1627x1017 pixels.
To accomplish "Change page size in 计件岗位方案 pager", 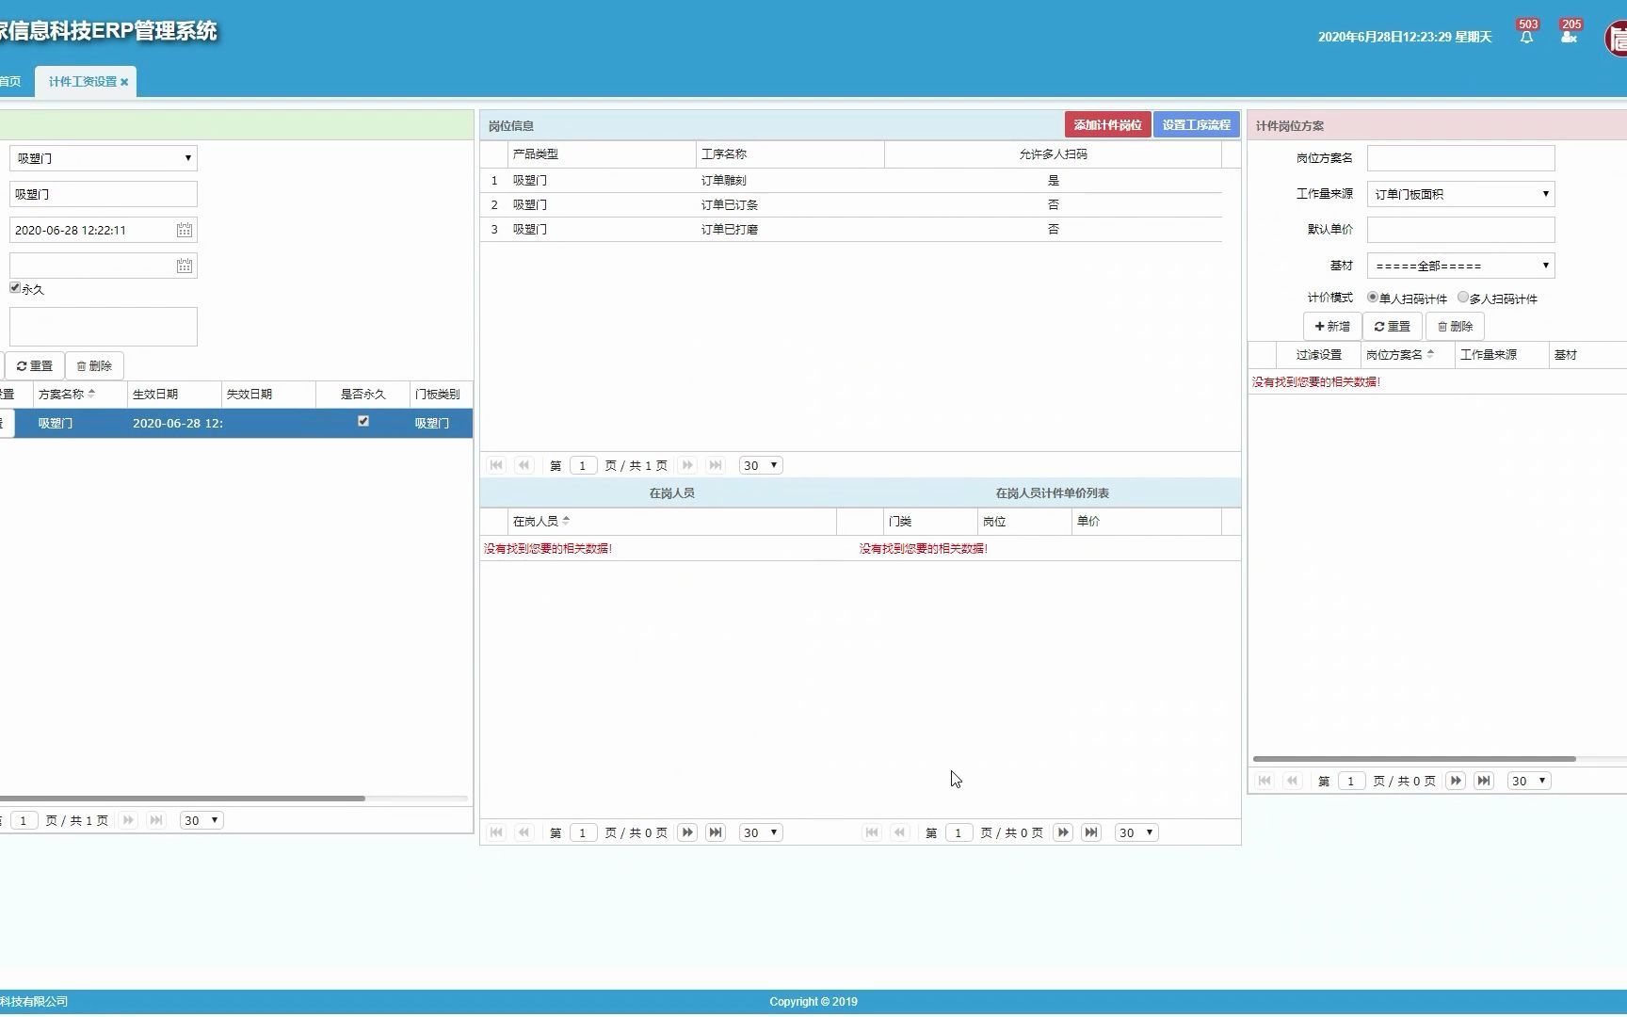I will [x=1529, y=781].
